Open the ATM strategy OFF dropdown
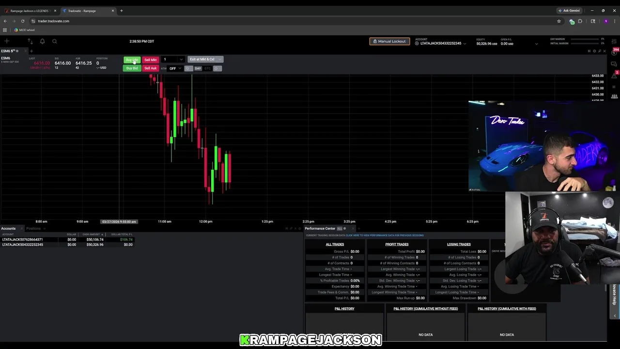 coord(175,68)
